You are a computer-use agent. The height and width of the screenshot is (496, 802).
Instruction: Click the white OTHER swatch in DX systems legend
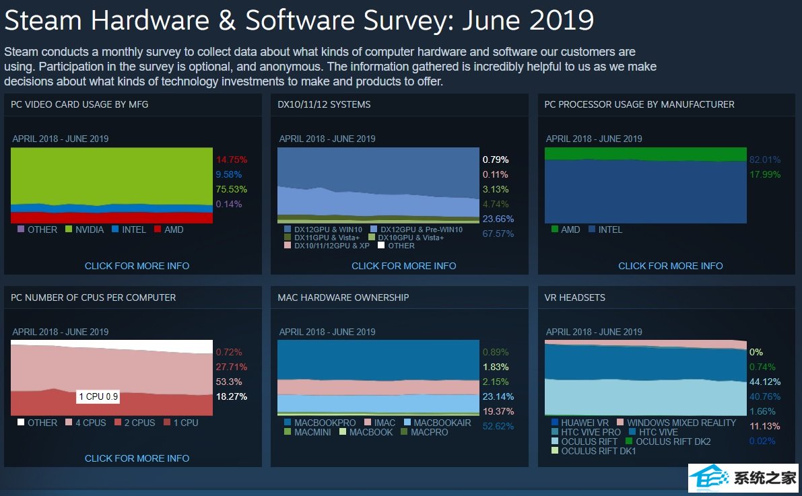coord(381,246)
